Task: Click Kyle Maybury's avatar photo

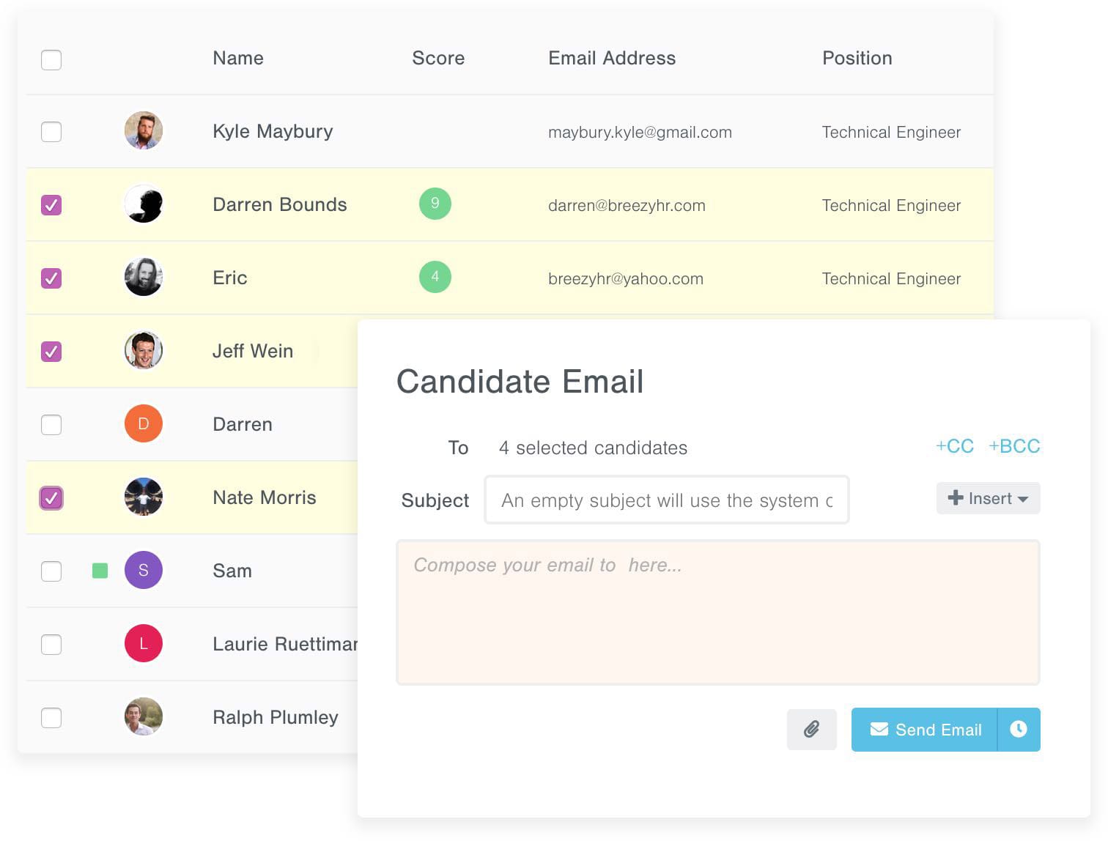Action: pos(144,131)
